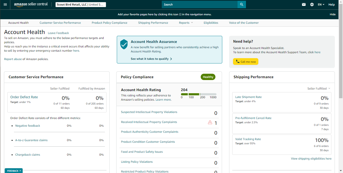Hide the favorites bar
Image resolution: width=343 pixels, height=173 pixels.
pos(332,14)
